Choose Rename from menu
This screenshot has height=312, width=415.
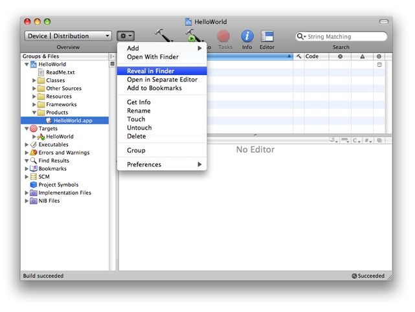tap(162, 111)
